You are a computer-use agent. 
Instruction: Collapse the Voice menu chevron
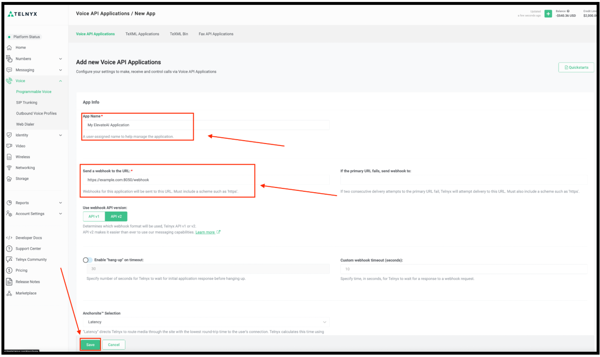pos(60,81)
